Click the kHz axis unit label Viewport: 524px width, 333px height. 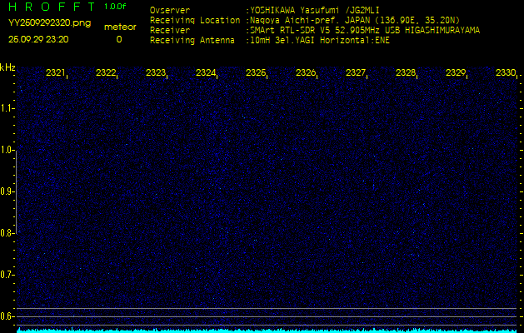point(7,67)
